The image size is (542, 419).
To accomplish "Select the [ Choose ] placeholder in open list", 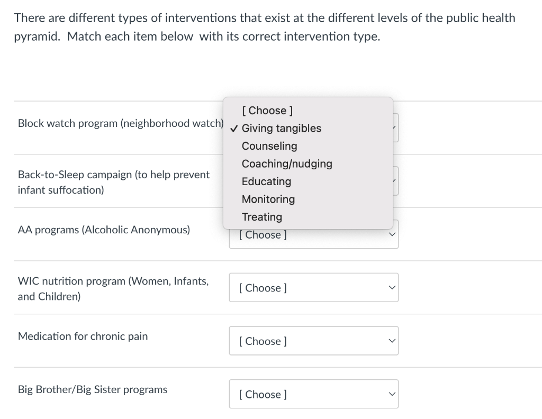I will (x=267, y=111).
